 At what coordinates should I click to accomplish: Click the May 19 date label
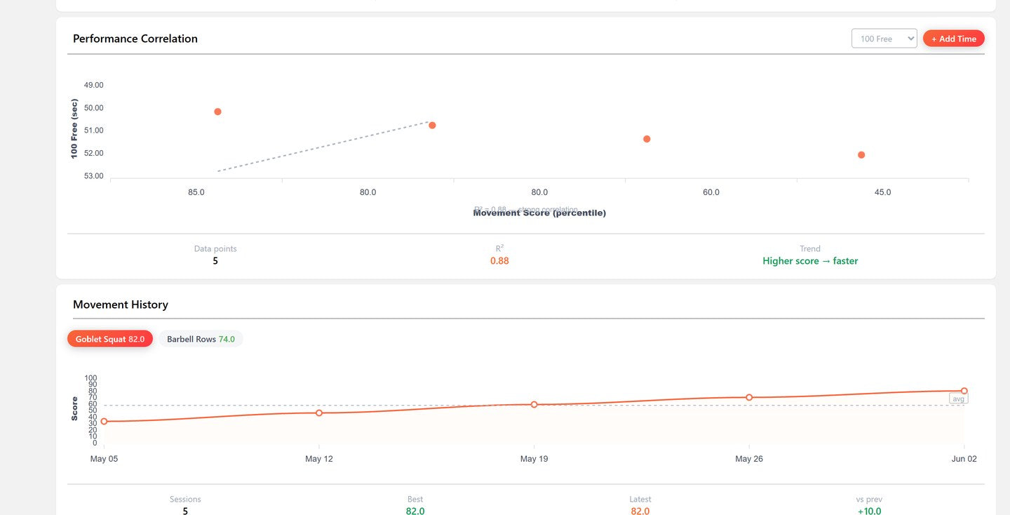(x=534, y=459)
